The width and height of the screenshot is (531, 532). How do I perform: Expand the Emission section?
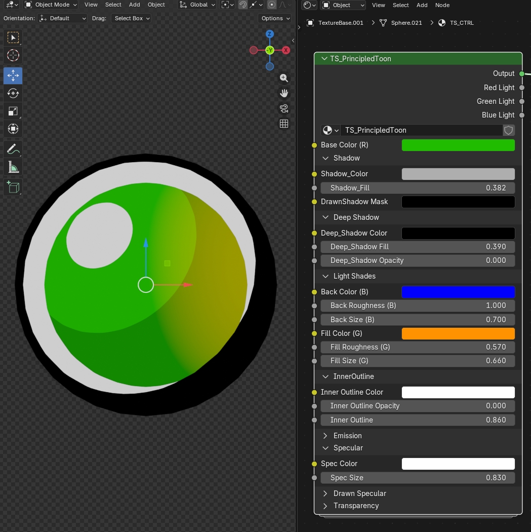[x=347, y=436]
